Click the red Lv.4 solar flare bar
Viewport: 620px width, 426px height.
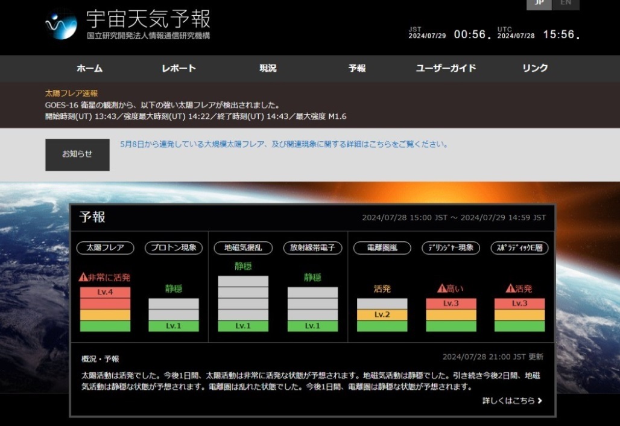point(105,292)
